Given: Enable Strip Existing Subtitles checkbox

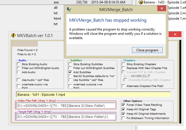Looking at the screenshot, I should (70, 64).
